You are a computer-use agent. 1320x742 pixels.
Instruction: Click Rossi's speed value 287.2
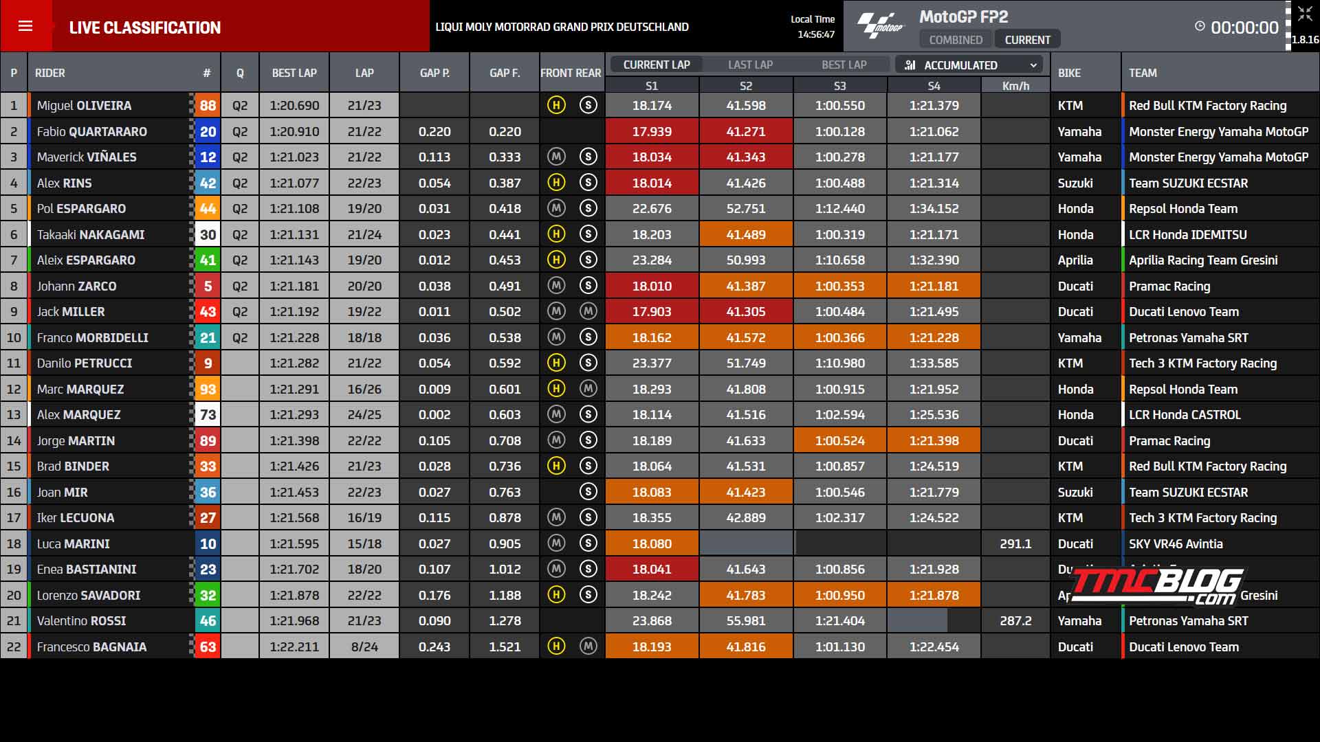tap(1015, 621)
